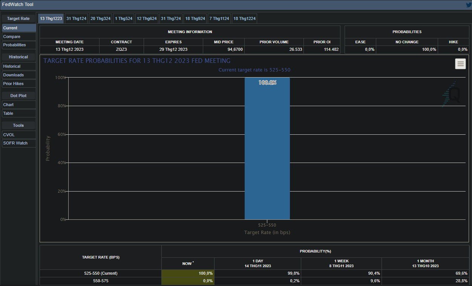Select the Current sidebar item
The width and height of the screenshot is (472, 286).
pos(19,28)
